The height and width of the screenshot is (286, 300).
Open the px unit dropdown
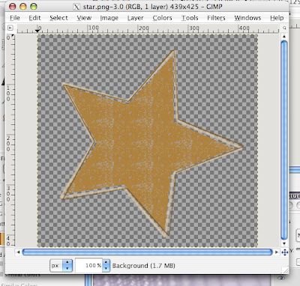point(61,266)
